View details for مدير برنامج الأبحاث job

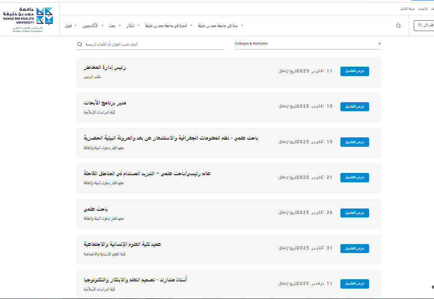click(354, 107)
